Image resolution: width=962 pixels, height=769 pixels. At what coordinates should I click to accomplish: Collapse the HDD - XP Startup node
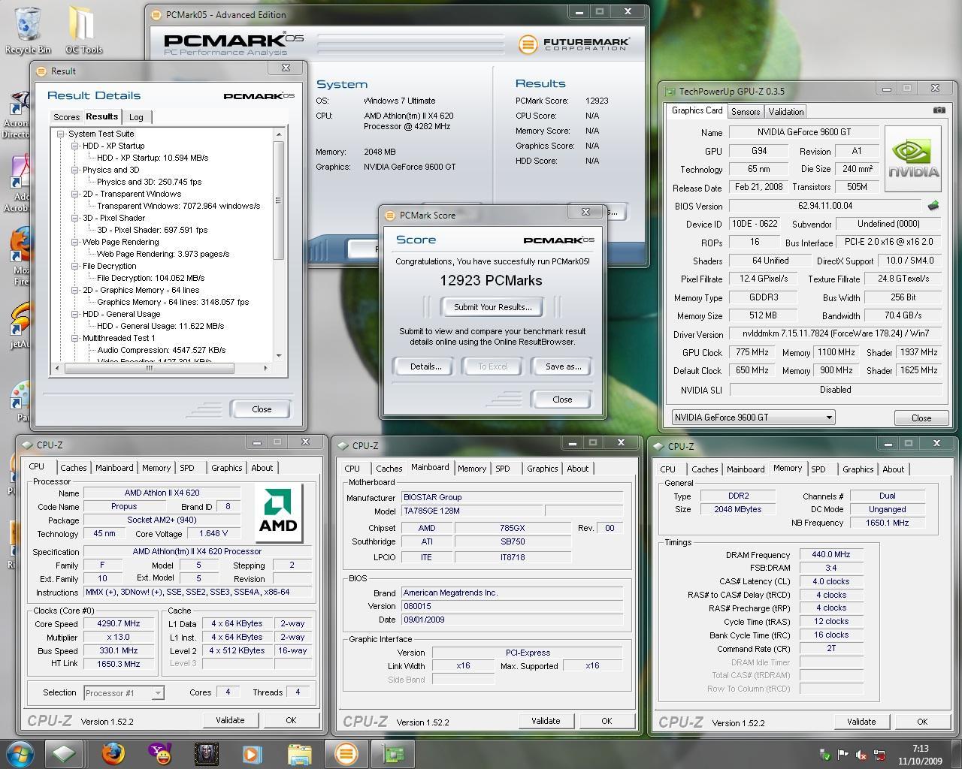(x=75, y=146)
